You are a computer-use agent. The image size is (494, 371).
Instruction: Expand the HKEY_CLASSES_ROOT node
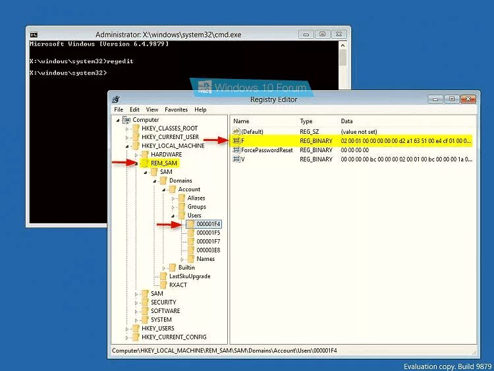127,129
